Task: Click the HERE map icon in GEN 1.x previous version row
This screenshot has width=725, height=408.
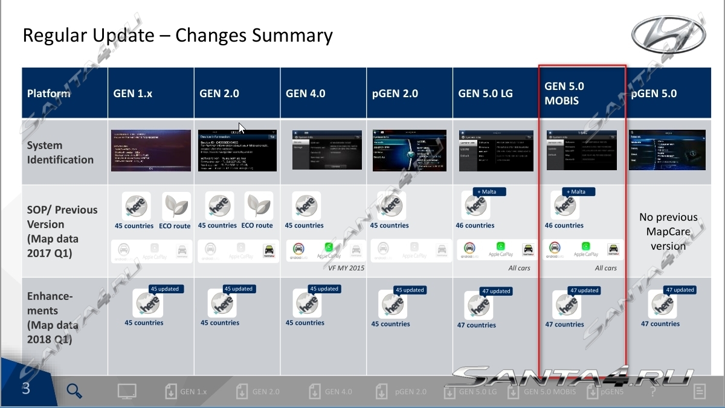Action: click(136, 206)
